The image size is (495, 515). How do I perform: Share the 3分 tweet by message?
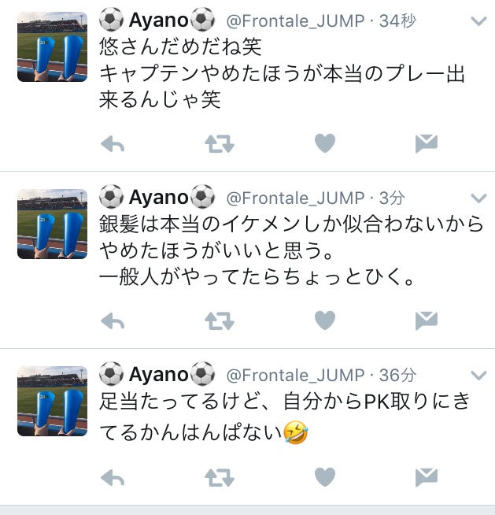[x=427, y=320]
